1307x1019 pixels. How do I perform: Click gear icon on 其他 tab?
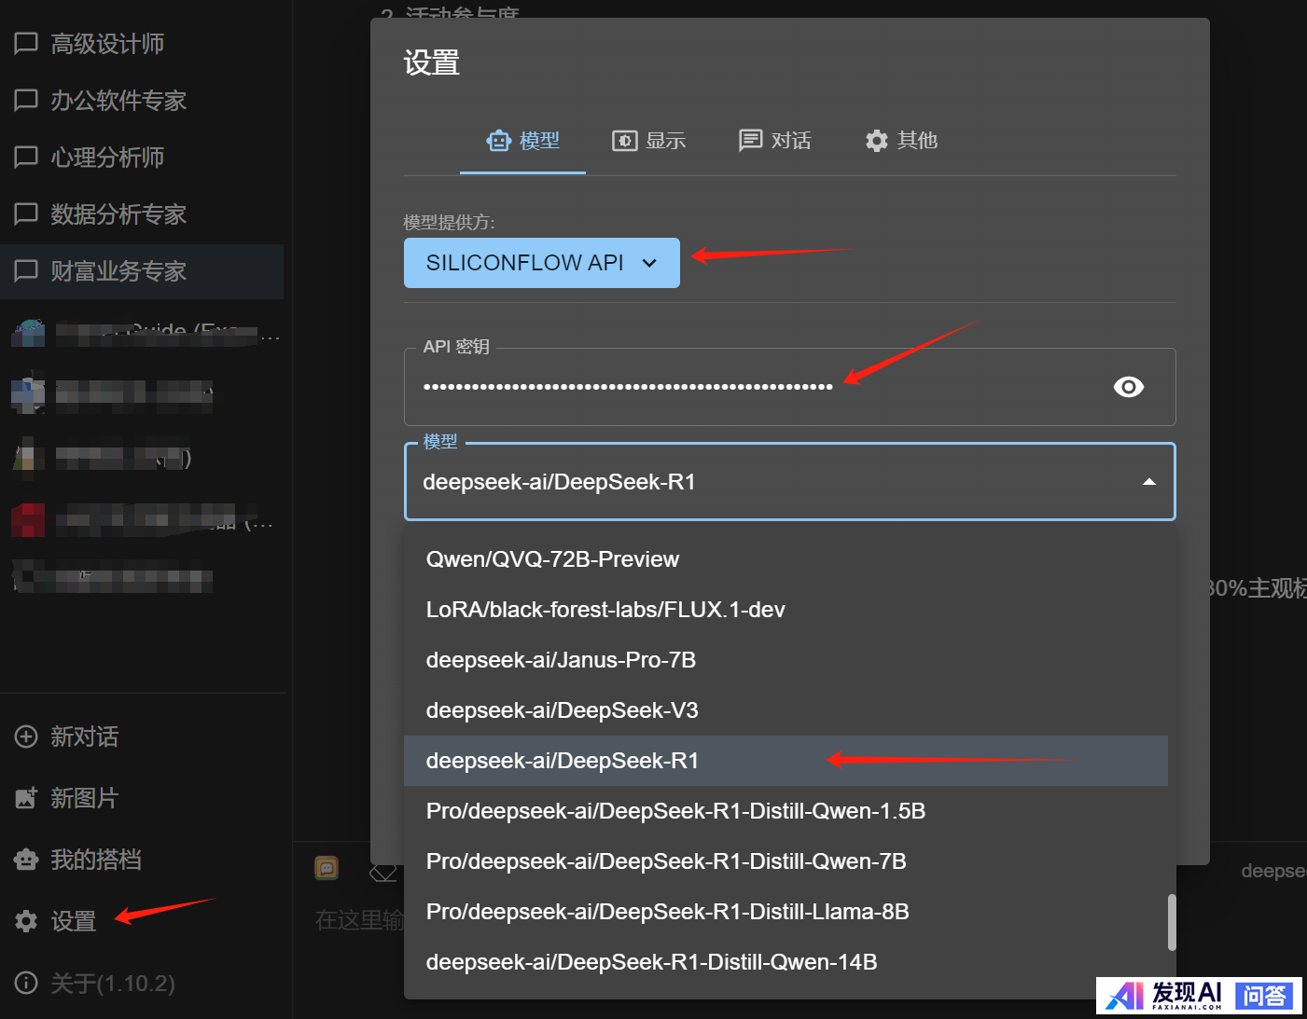click(x=876, y=141)
